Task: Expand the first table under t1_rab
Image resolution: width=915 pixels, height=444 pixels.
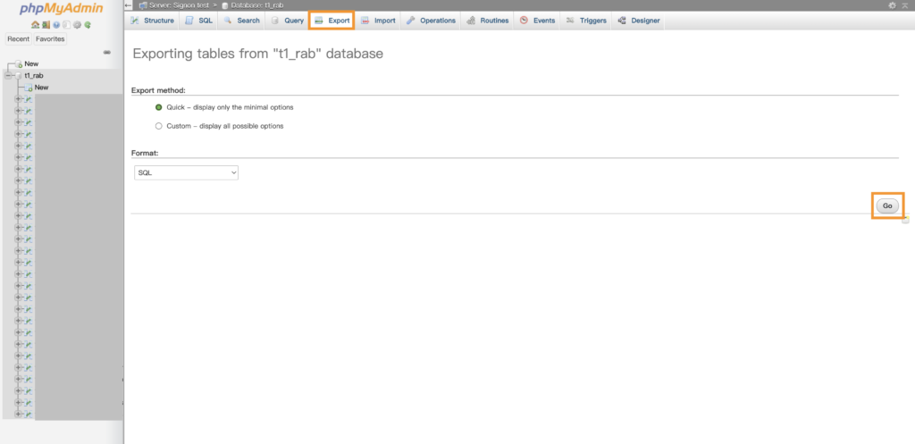Action: [18, 99]
